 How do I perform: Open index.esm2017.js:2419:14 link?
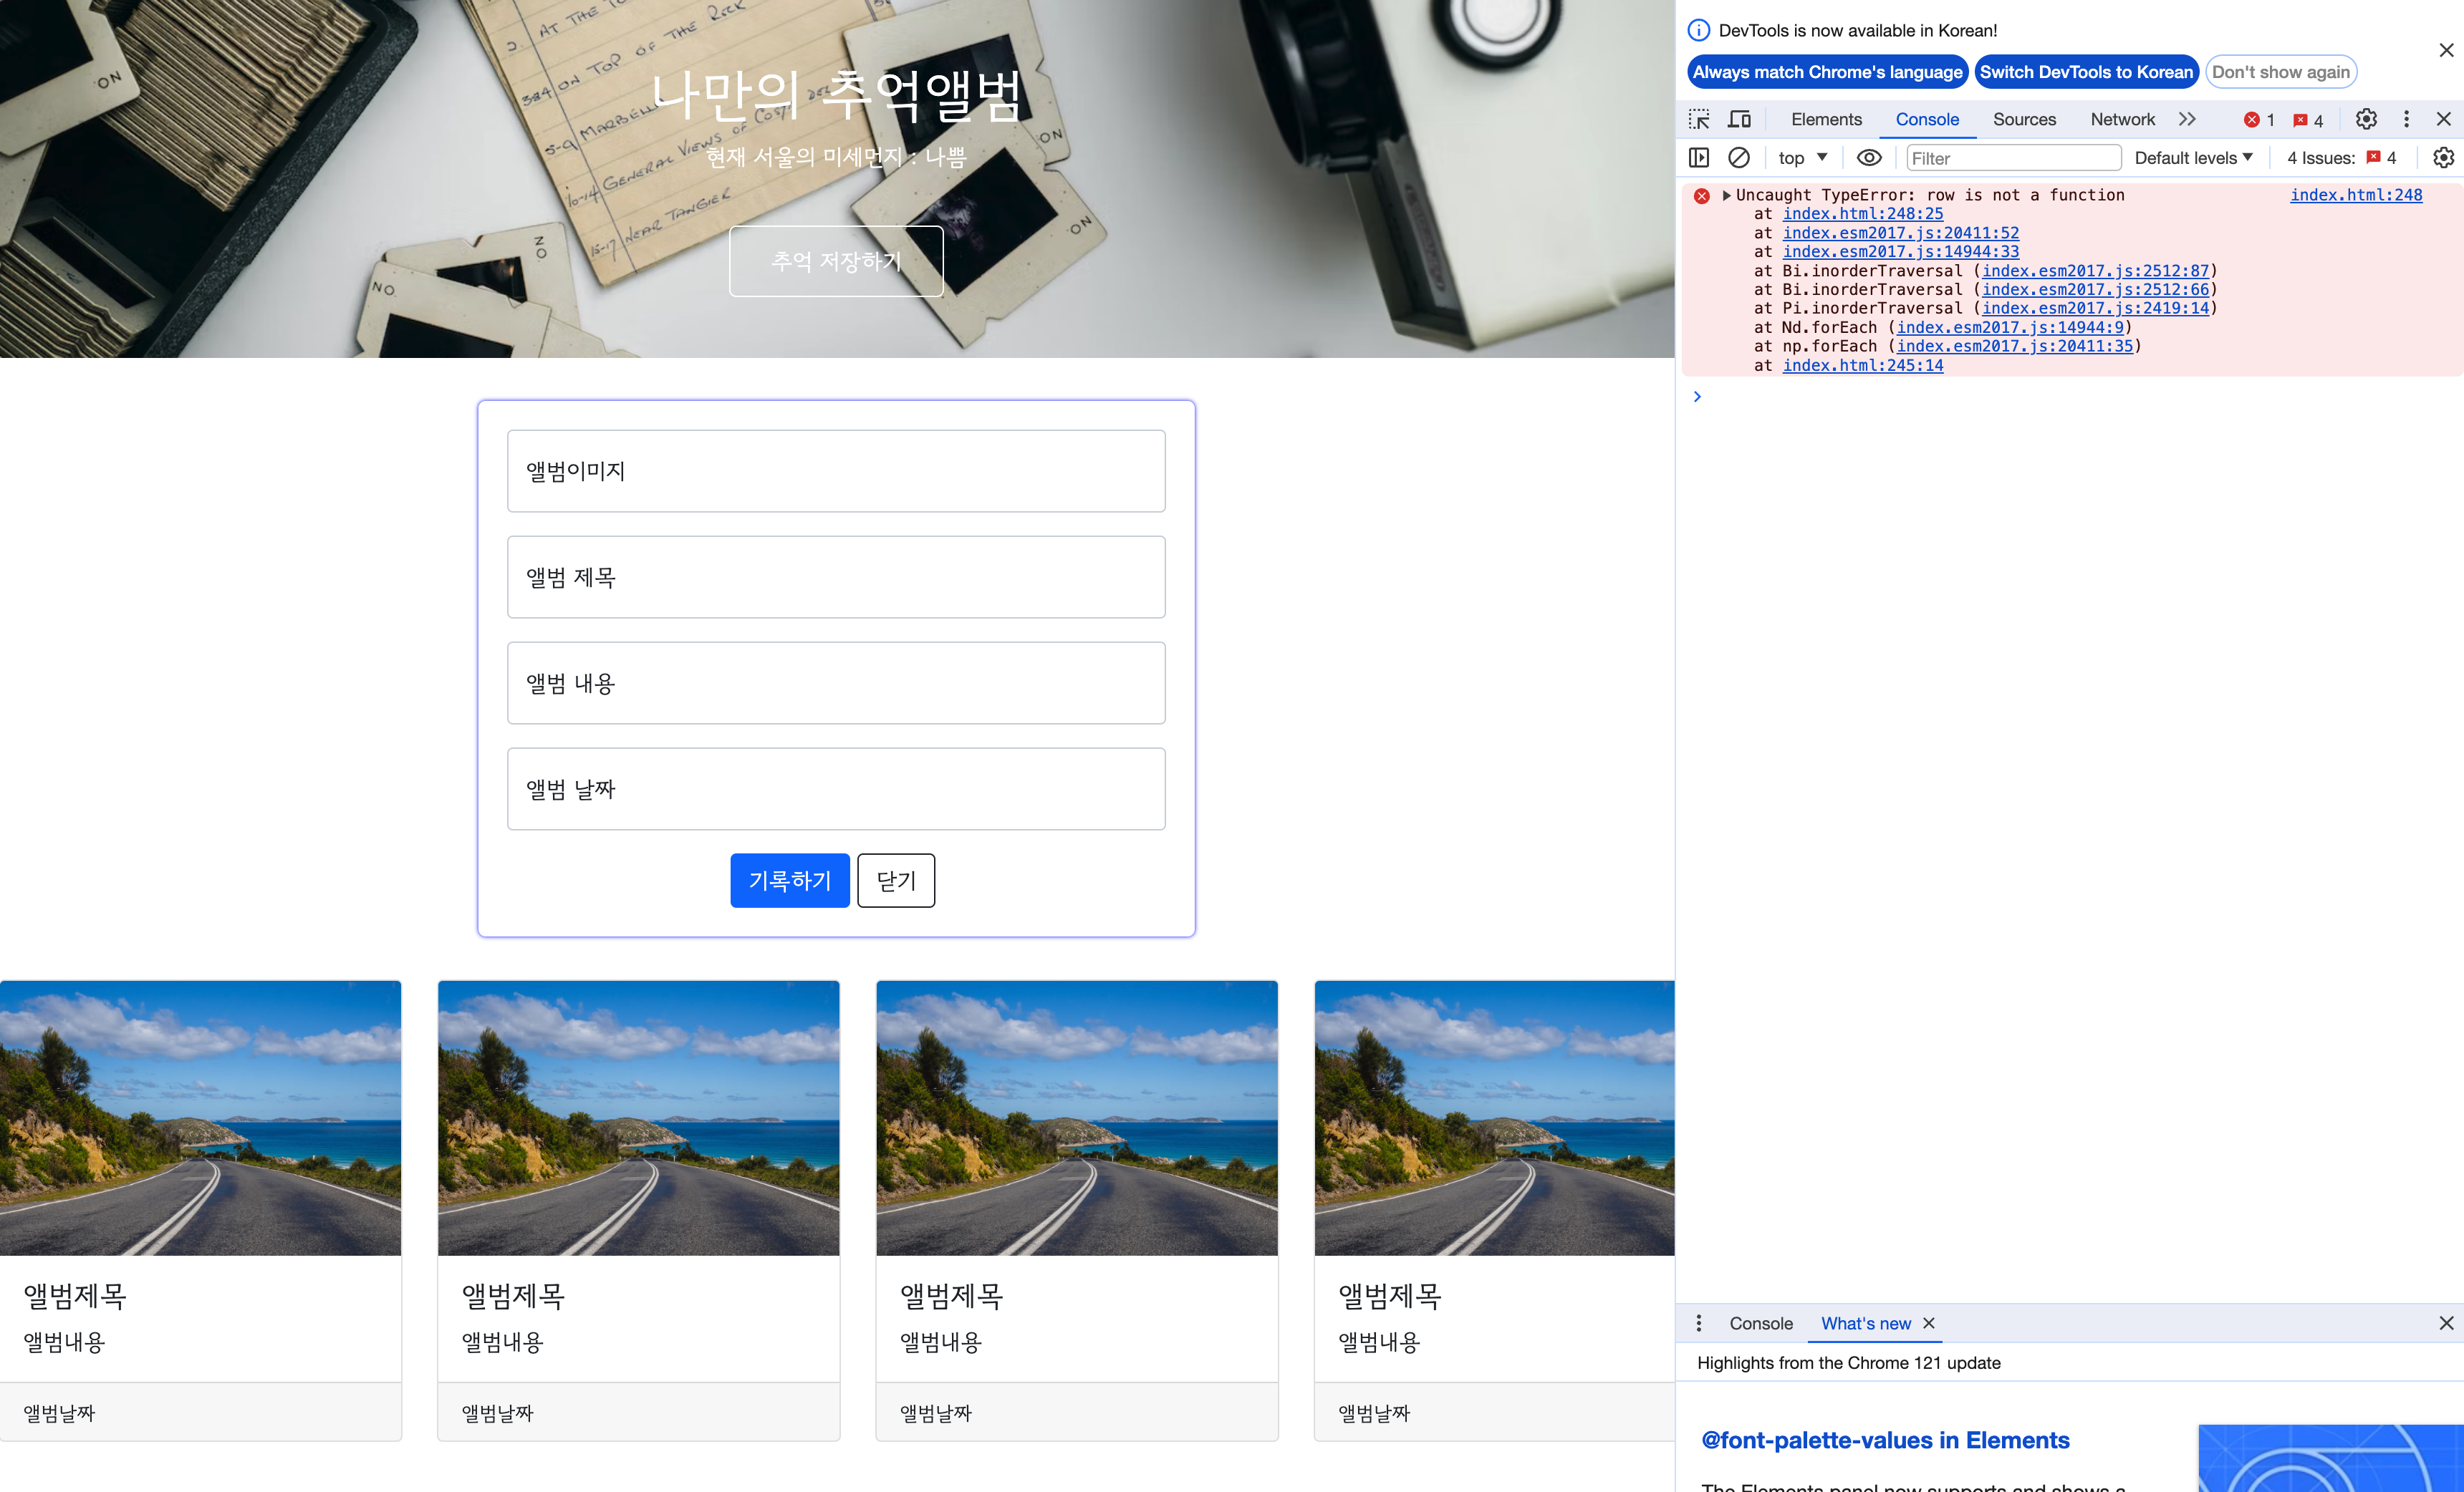click(2095, 309)
